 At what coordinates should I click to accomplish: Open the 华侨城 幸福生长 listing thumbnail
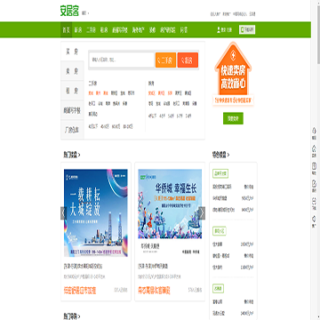point(170,204)
